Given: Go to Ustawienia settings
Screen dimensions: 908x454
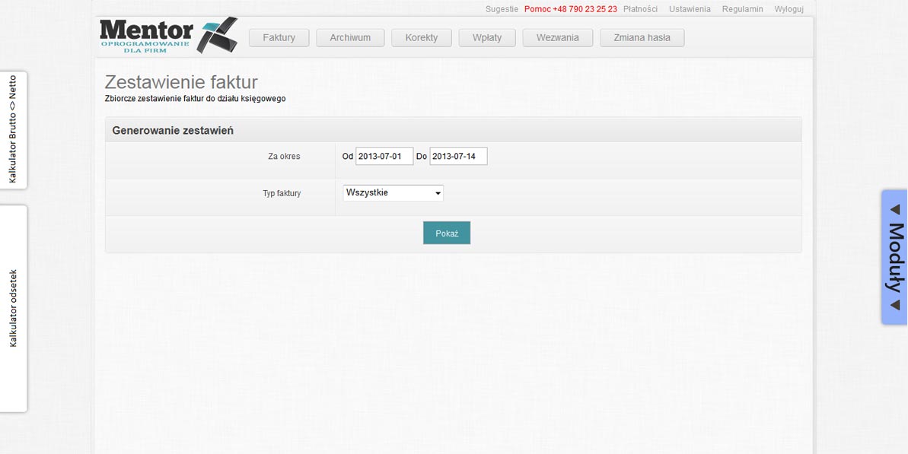Looking at the screenshot, I should click(690, 9).
